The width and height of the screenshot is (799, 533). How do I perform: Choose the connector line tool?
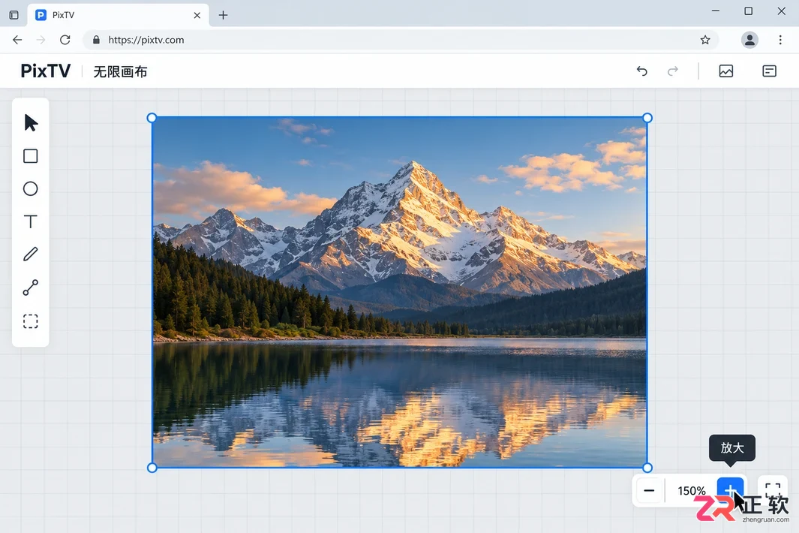pyautogui.click(x=31, y=288)
